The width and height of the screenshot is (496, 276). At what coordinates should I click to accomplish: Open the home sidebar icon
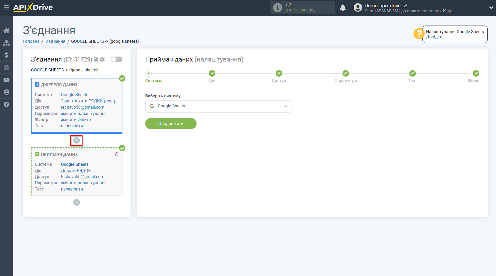coord(7,30)
